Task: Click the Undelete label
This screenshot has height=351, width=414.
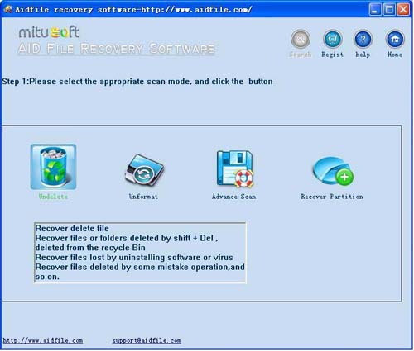Action: [53, 197]
